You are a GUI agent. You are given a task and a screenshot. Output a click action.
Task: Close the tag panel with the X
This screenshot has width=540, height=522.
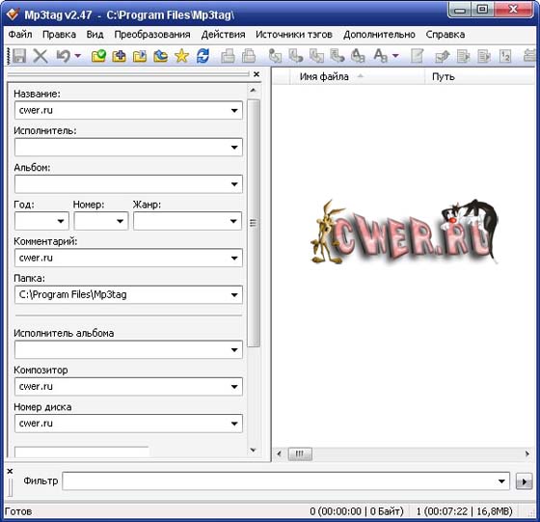256,74
